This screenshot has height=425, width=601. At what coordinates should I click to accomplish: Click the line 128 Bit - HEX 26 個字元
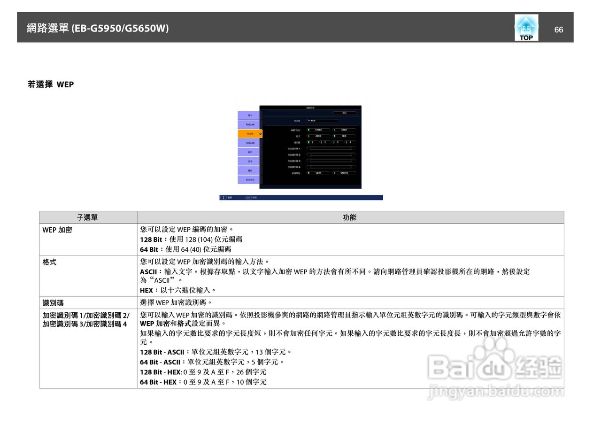[x=203, y=372]
